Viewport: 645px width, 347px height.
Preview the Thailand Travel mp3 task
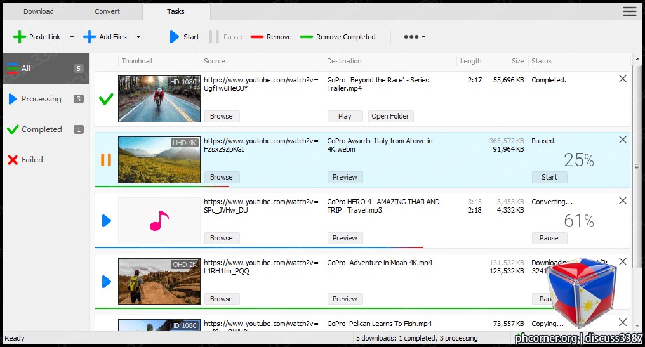[345, 238]
